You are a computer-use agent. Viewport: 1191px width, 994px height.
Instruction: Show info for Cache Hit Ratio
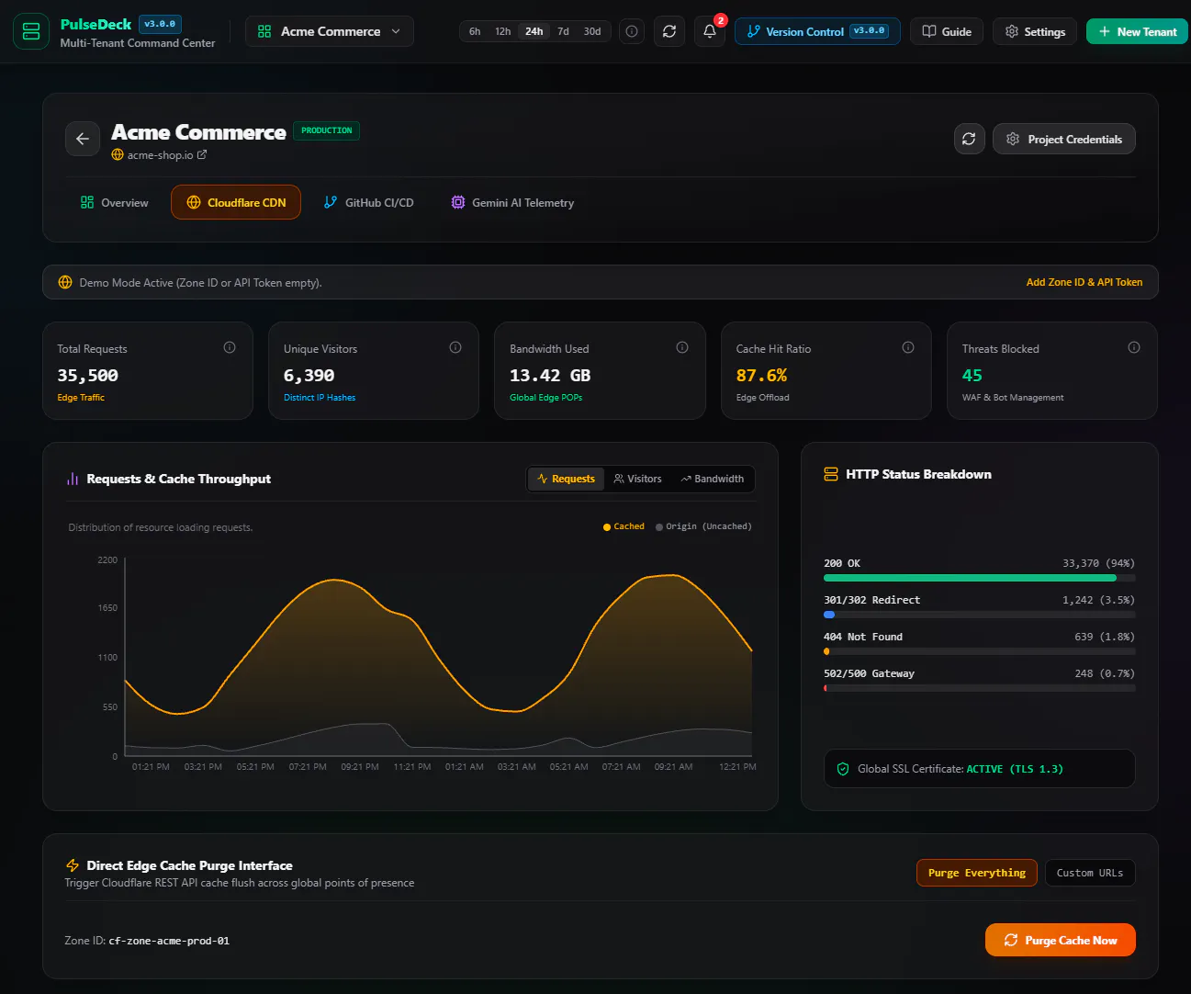click(x=908, y=347)
